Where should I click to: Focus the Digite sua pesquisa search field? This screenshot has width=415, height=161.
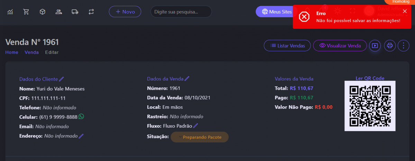pos(181,12)
